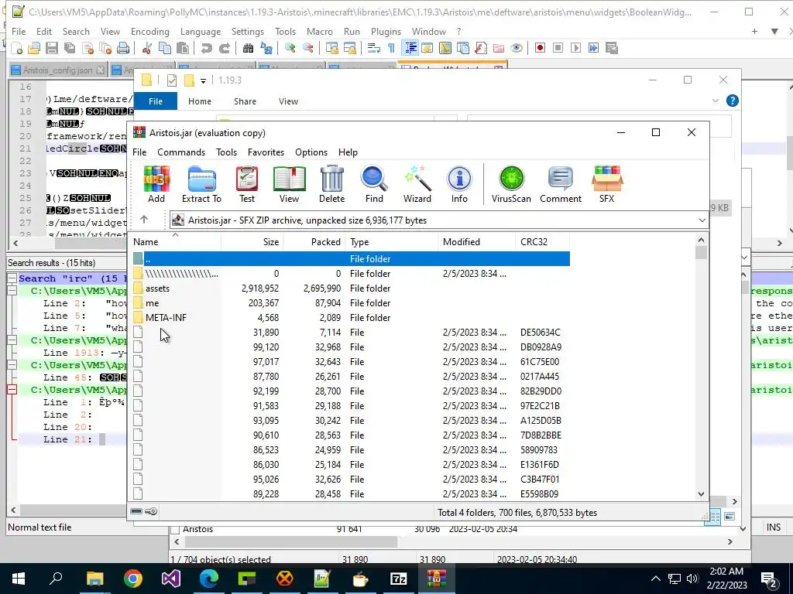Image resolution: width=793 pixels, height=594 pixels.
Task: Click the Add icon in WinRAR toolbar
Action: coord(156,184)
